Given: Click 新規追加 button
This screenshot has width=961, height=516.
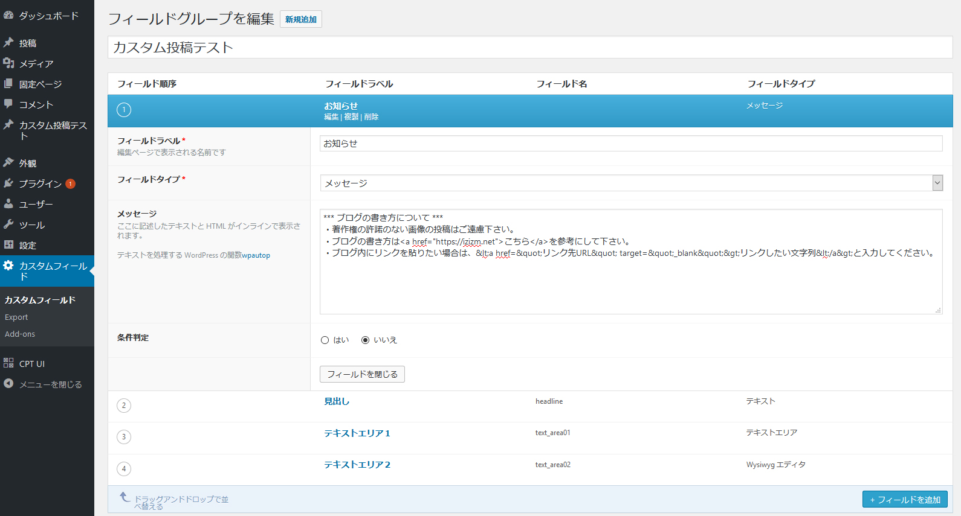Looking at the screenshot, I should 301,19.
